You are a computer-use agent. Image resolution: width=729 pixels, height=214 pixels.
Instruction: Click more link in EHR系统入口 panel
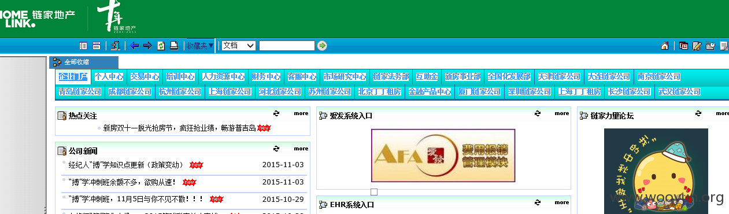(x=562, y=202)
